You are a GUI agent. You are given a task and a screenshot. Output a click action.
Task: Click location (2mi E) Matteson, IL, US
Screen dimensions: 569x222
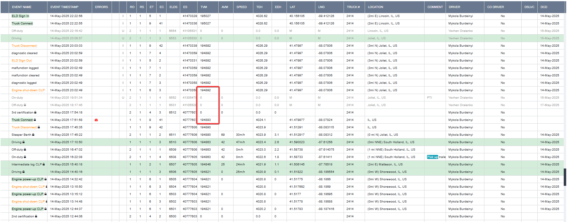click(385, 164)
